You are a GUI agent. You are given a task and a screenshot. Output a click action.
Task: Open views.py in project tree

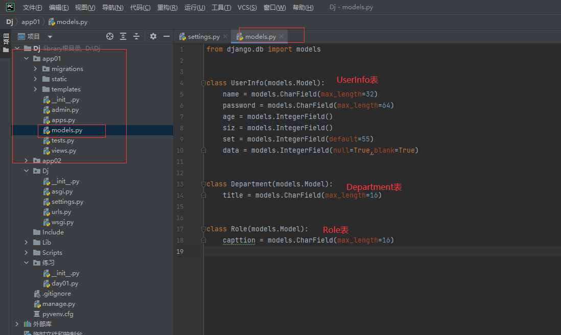point(63,151)
